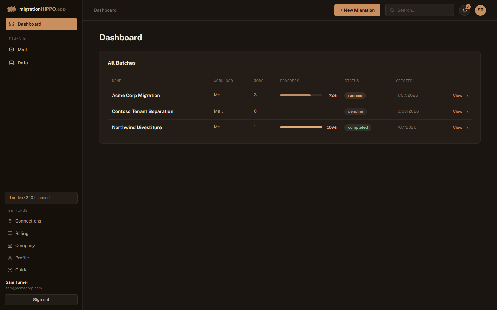Viewport: 497px width, 310px height.
Task: Click the Northwind Divestiture name
Action: (x=137, y=127)
